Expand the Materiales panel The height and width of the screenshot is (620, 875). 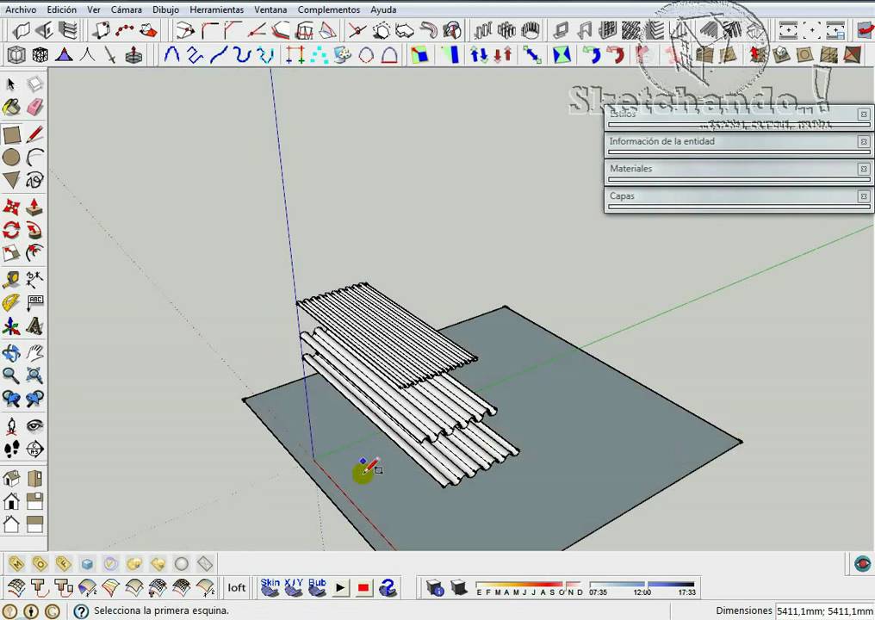(737, 169)
